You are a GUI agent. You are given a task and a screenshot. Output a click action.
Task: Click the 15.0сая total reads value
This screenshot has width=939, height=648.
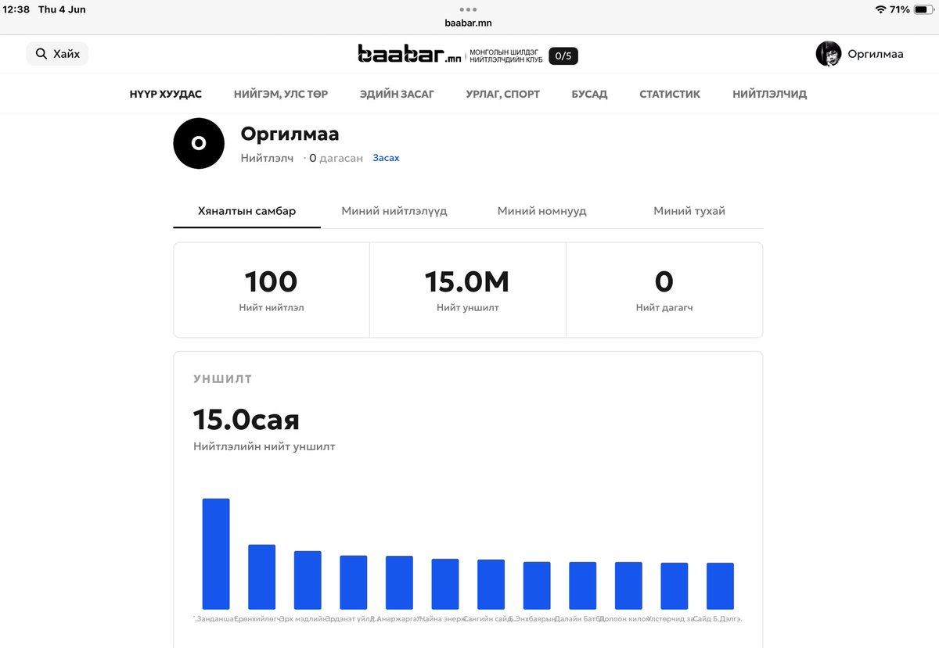246,420
